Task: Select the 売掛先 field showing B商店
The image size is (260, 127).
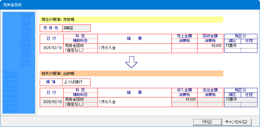Action: pyautogui.click(x=76, y=28)
